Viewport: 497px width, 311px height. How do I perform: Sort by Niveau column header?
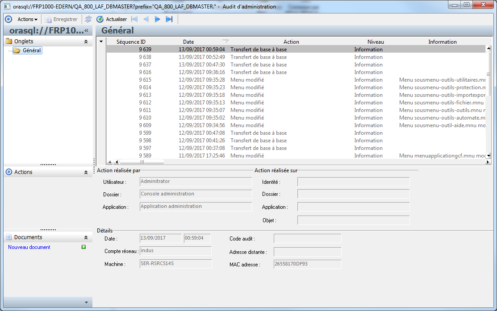tap(376, 42)
